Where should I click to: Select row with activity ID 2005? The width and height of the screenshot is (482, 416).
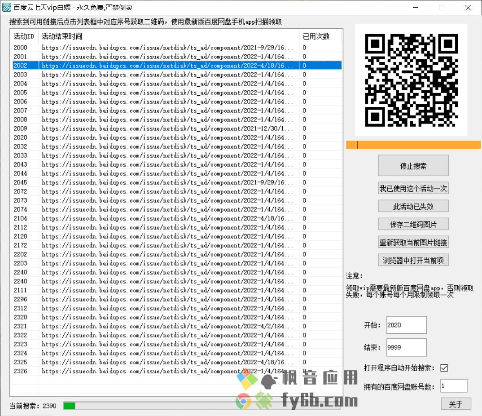(177, 92)
